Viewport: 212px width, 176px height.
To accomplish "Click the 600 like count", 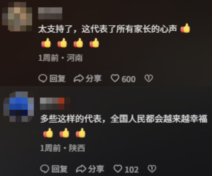I will pos(128,79).
